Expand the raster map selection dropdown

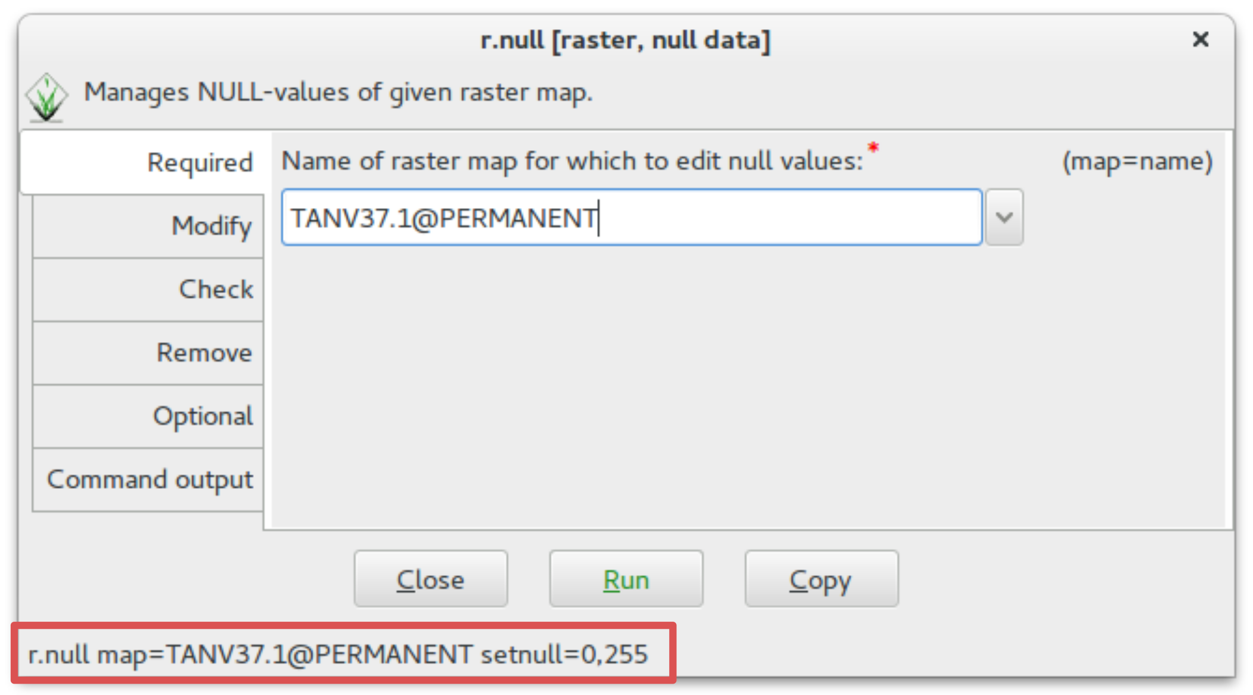(x=1004, y=218)
